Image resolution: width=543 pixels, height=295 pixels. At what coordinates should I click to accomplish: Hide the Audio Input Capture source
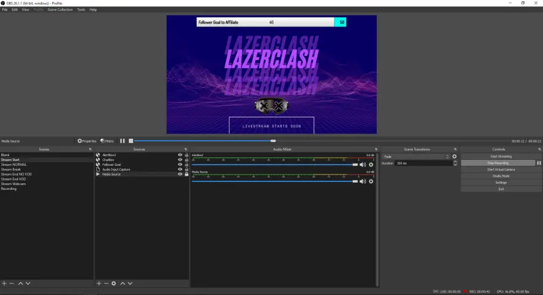(180, 170)
